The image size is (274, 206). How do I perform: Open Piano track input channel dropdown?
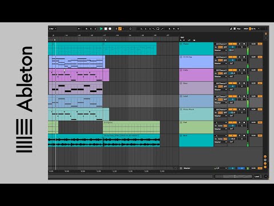[221, 44]
